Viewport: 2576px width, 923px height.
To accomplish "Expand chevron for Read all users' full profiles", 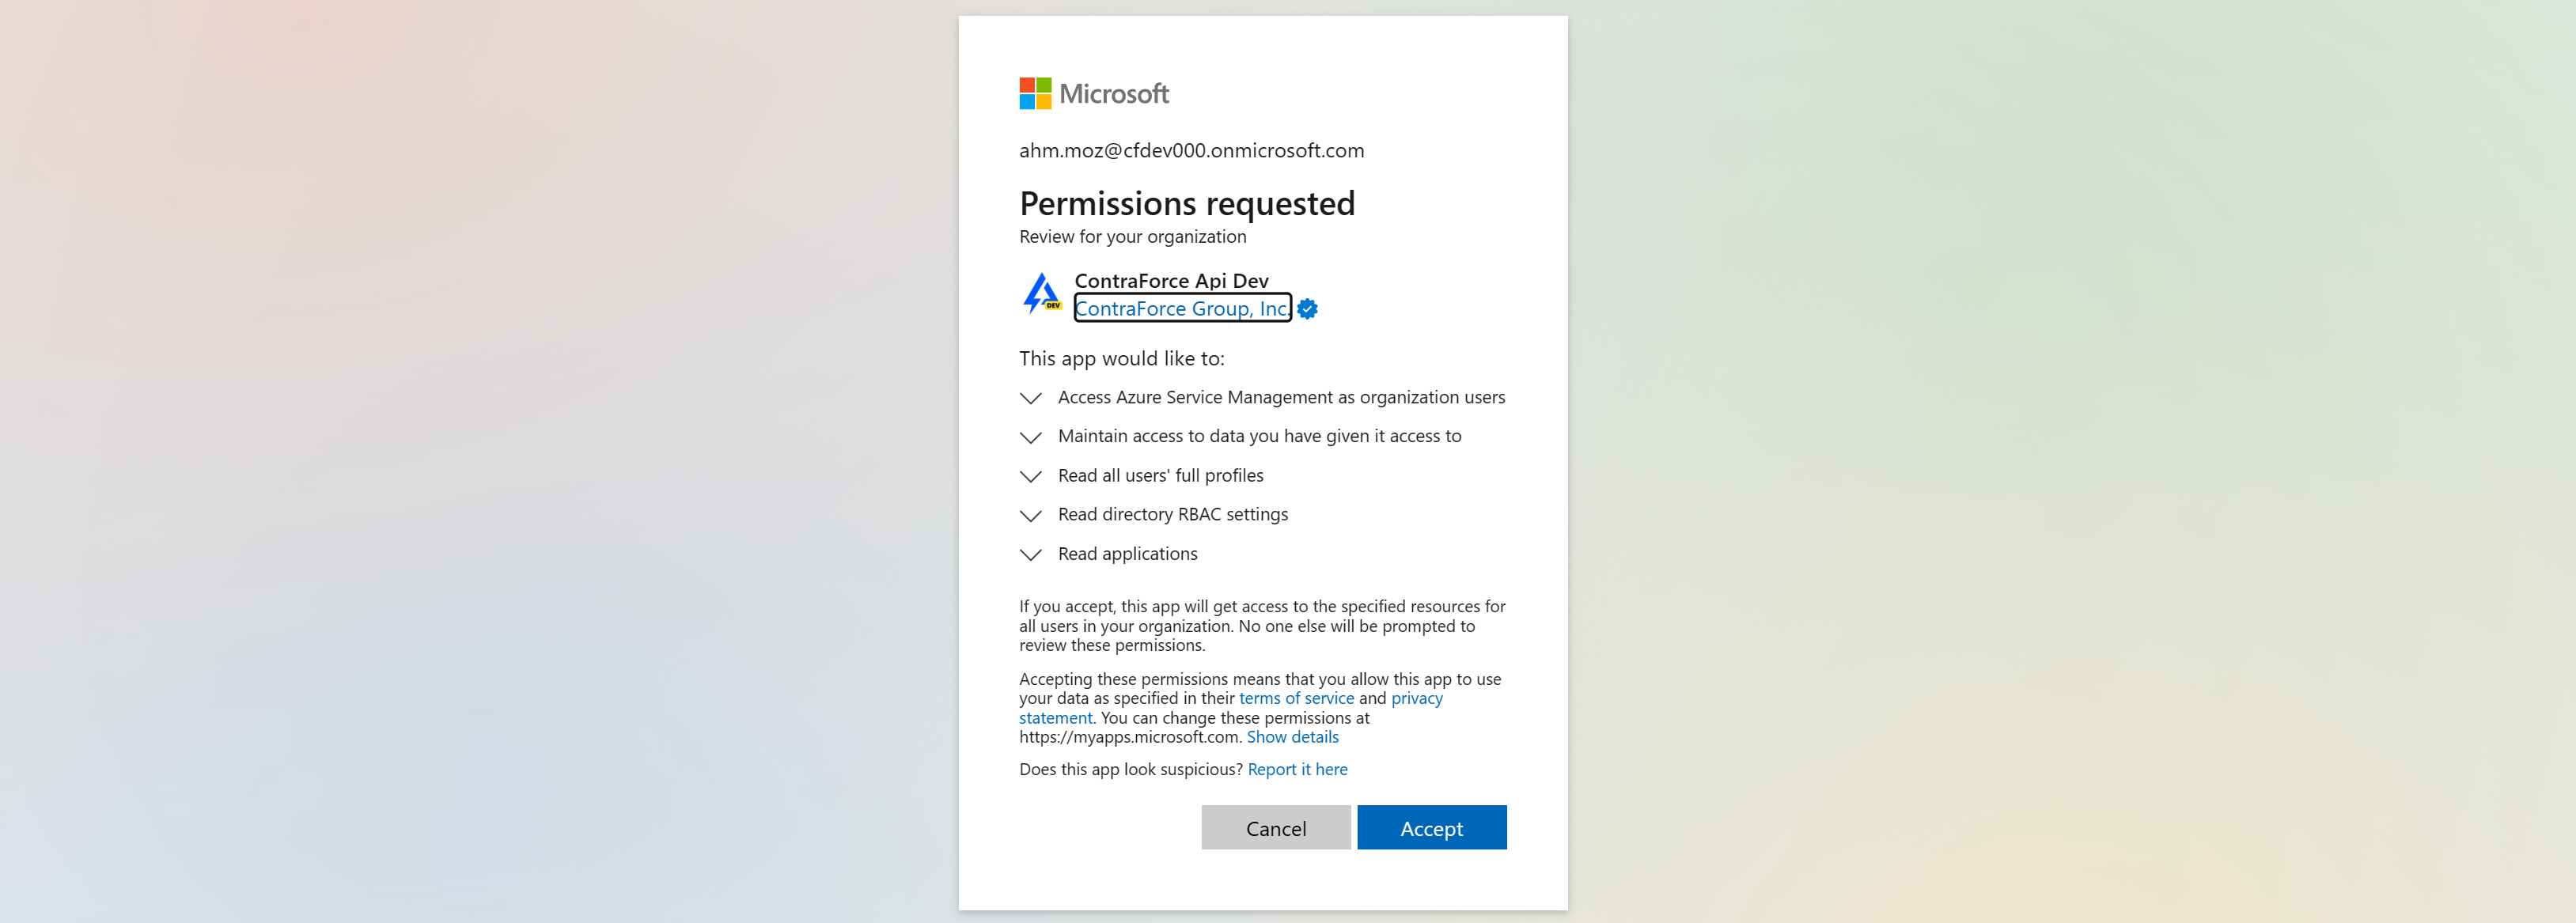I will pyautogui.click(x=1030, y=476).
